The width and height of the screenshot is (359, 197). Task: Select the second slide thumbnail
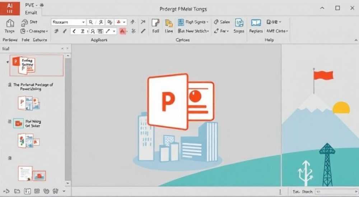point(29,103)
